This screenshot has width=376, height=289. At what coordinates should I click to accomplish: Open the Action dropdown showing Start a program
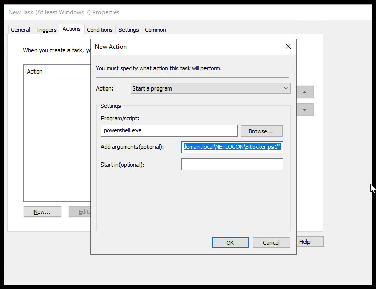(211, 88)
